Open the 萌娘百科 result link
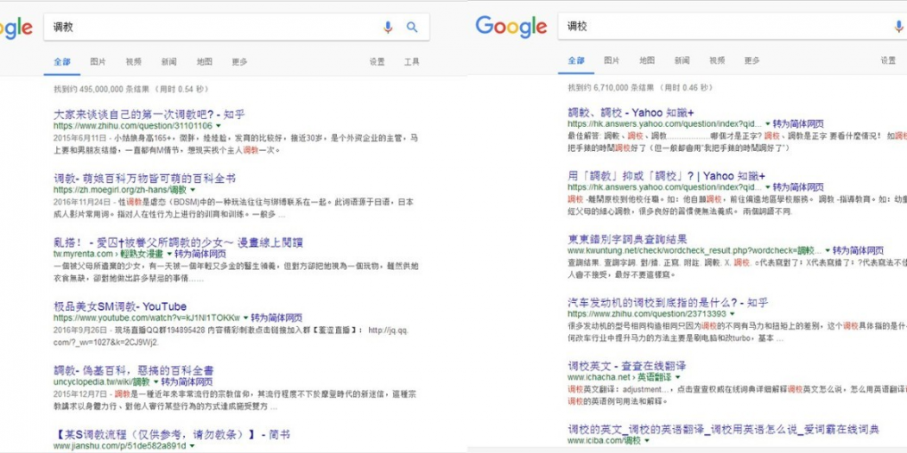Image resolution: width=907 pixels, height=453 pixels. [144, 178]
